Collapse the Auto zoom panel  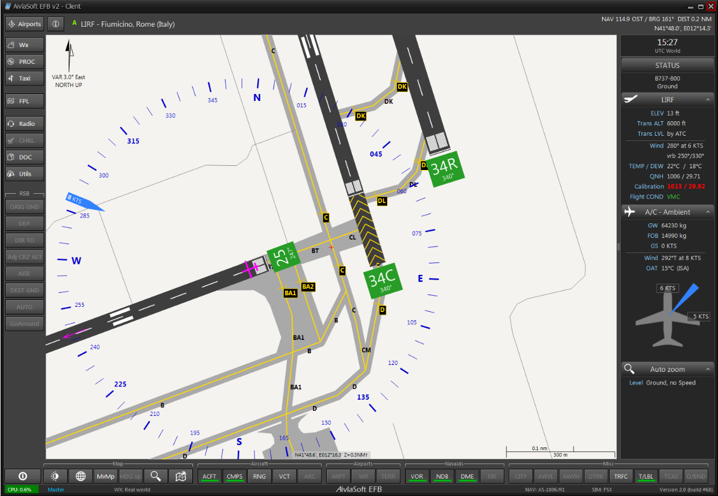[x=709, y=369]
